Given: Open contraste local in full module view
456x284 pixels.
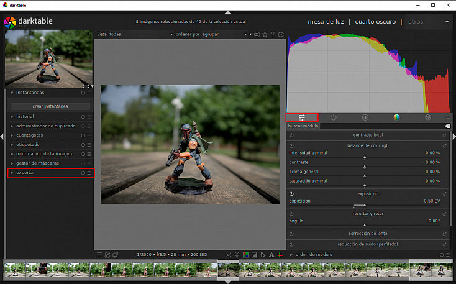Looking at the screenshot, I should coord(444,135).
